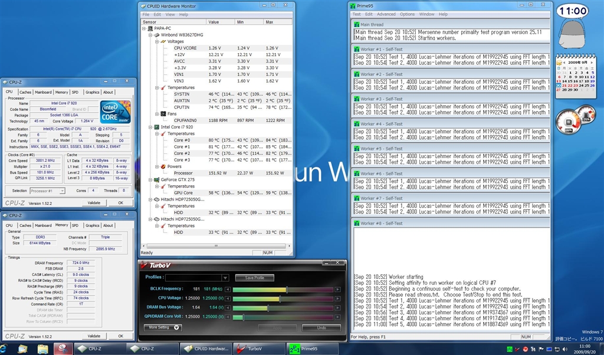This screenshot has width=604, height=355.
Task: Open the File menu in HWMonitor
Action: click(x=146, y=15)
